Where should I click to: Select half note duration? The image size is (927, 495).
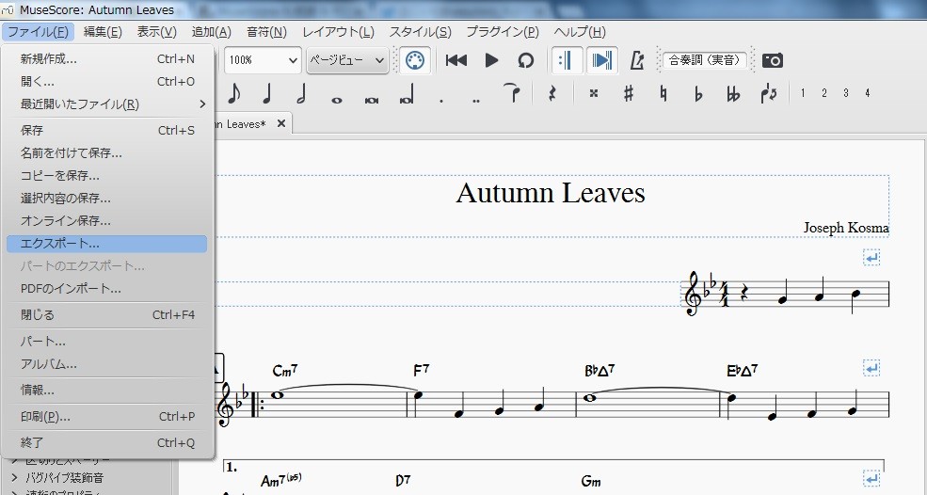point(301,93)
